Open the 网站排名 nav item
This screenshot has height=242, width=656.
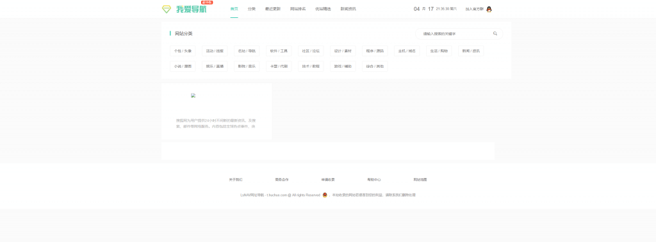pyautogui.click(x=298, y=9)
